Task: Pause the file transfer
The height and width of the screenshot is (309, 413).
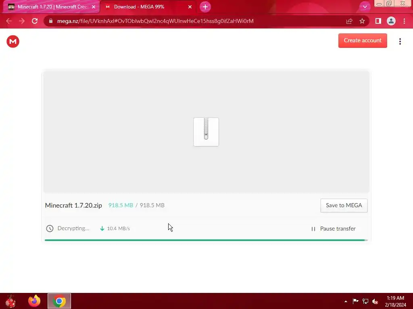Action: pyautogui.click(x=334, y=229)
